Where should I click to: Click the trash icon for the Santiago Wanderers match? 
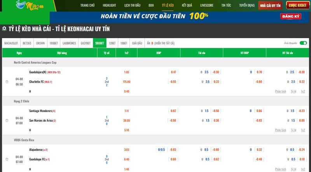pyautogui.click(x=7, y=120)
